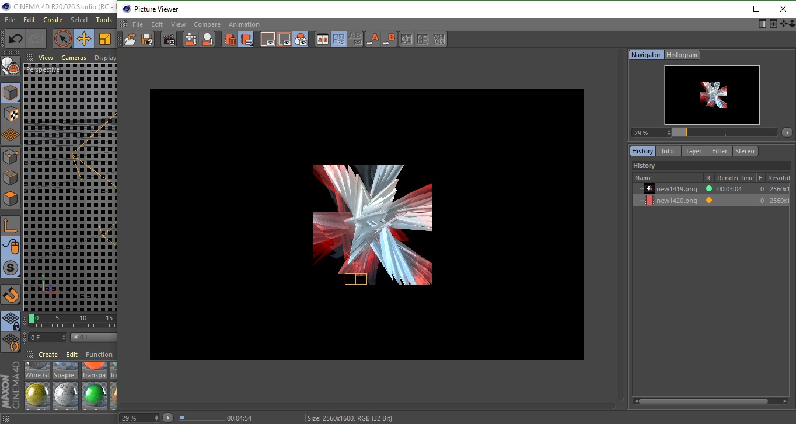Open the Compare menu
The width and height of the screenshot is (796, 424).
tap(207, 24)
